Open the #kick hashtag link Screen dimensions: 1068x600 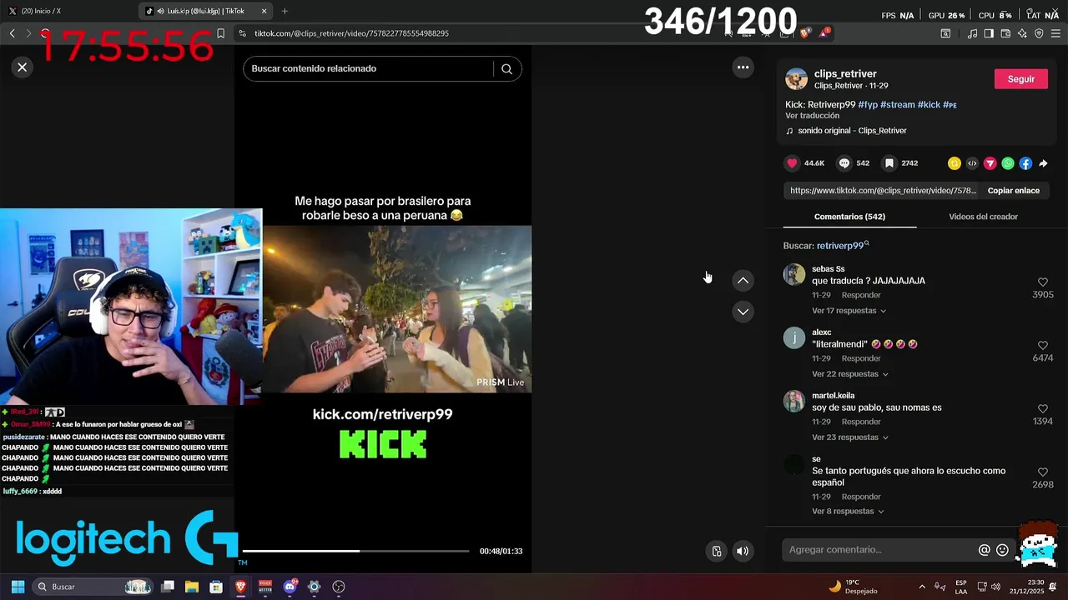point(929,105)
